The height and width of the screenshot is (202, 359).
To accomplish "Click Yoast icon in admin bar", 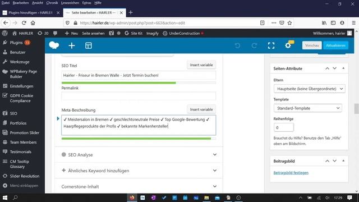I will (111, 33).
